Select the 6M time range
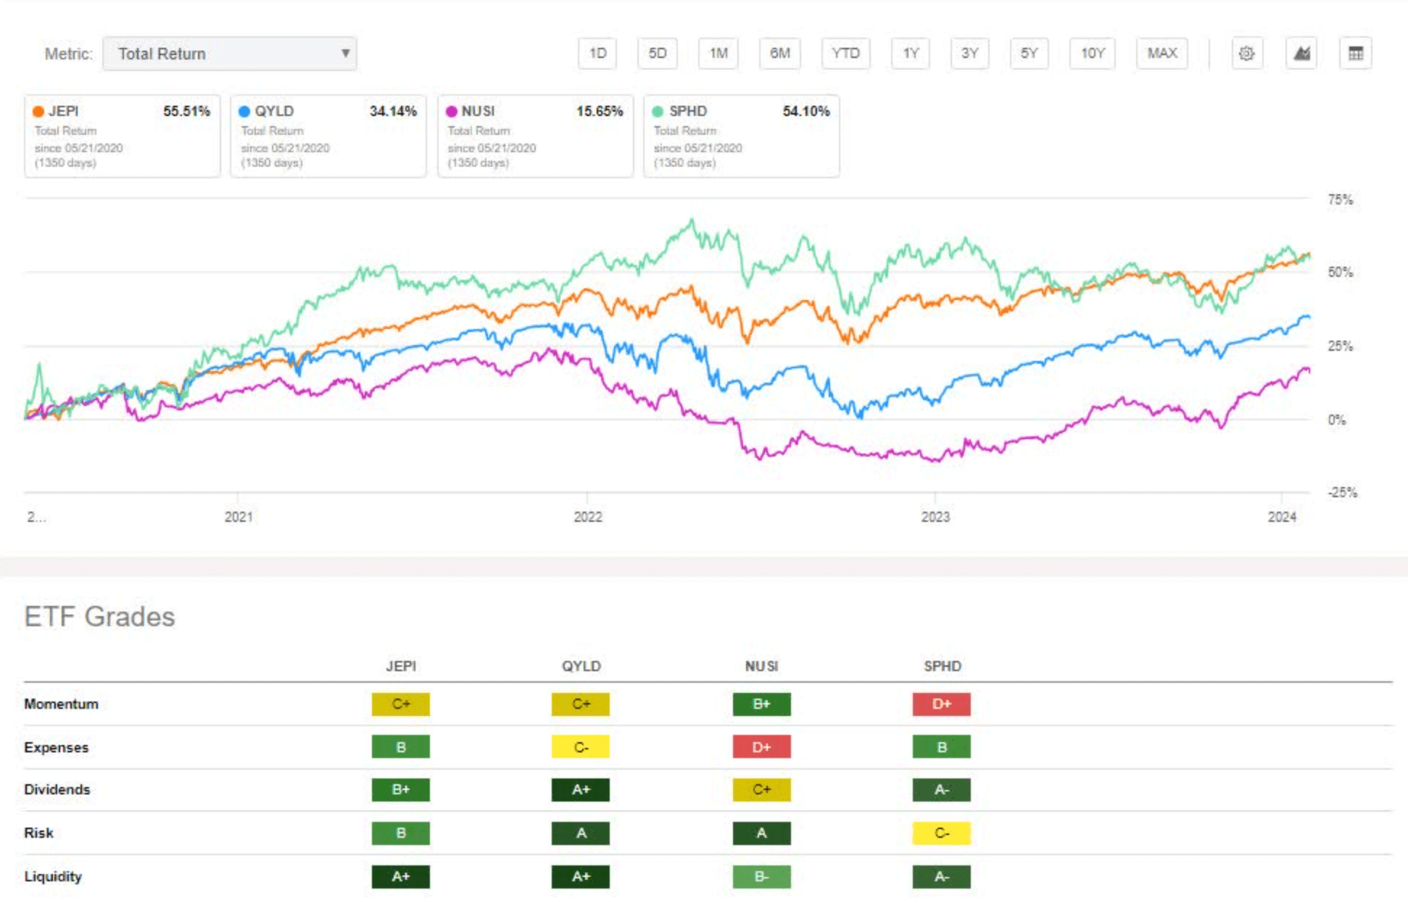1408x919 pixels. click(779, 54)
